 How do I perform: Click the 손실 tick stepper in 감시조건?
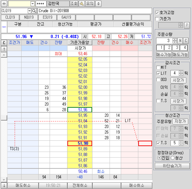pyautogui.click(x=181, y=94)
